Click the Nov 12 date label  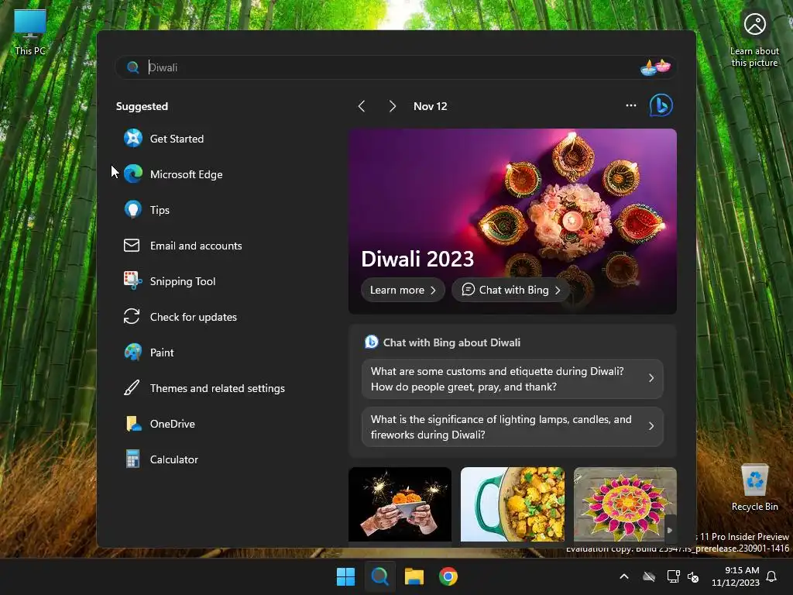(x=431, y=106)
